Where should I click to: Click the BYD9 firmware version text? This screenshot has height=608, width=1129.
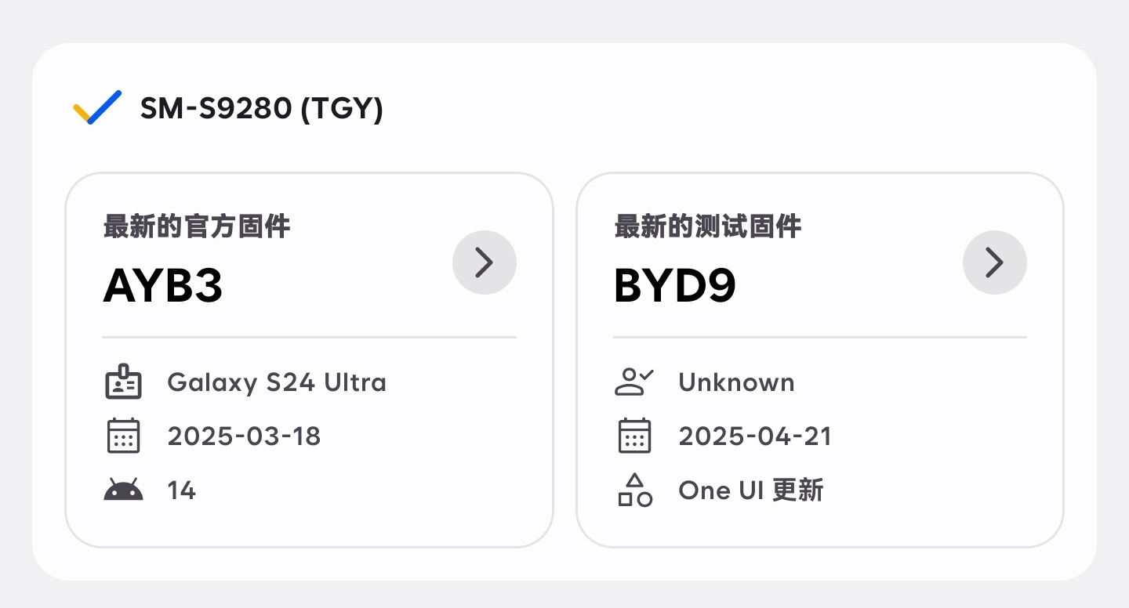(675, 287)
